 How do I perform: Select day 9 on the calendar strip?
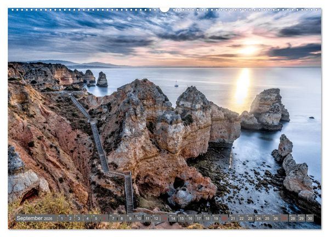pyautogui.click(x=131, y=218)
